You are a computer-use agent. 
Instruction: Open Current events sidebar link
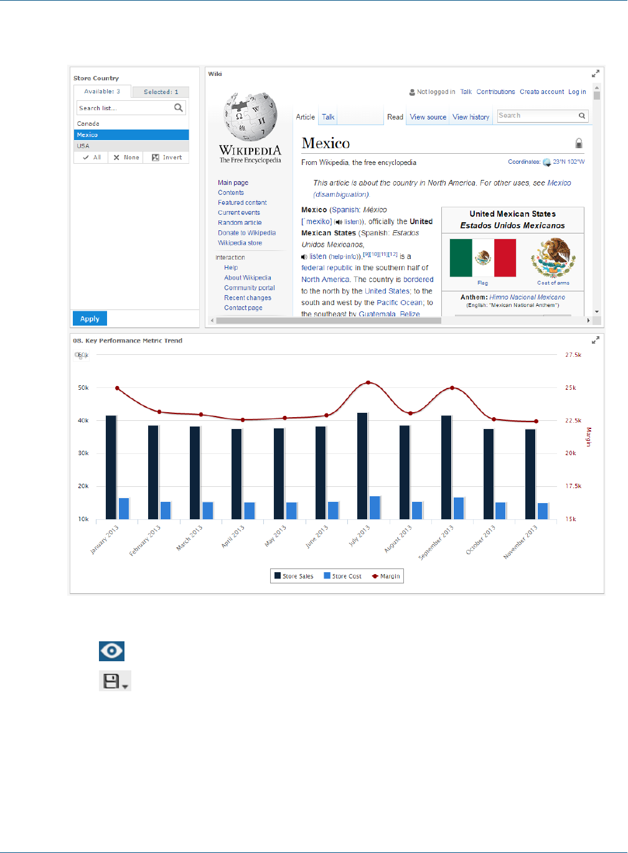239,213
